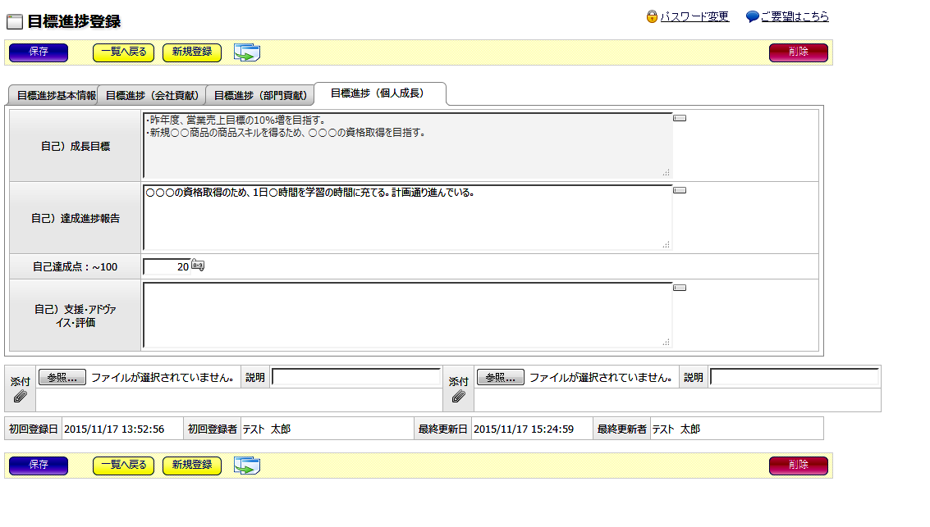Expand the growth goal text area
Viewport: 930px width, 527px height.
pos(679,119)
